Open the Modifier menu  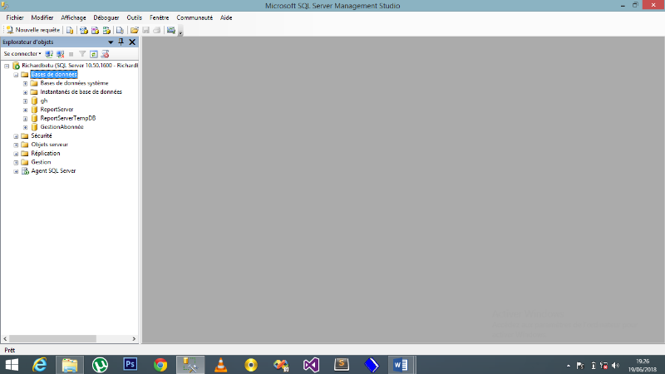[x=42, y=17]
